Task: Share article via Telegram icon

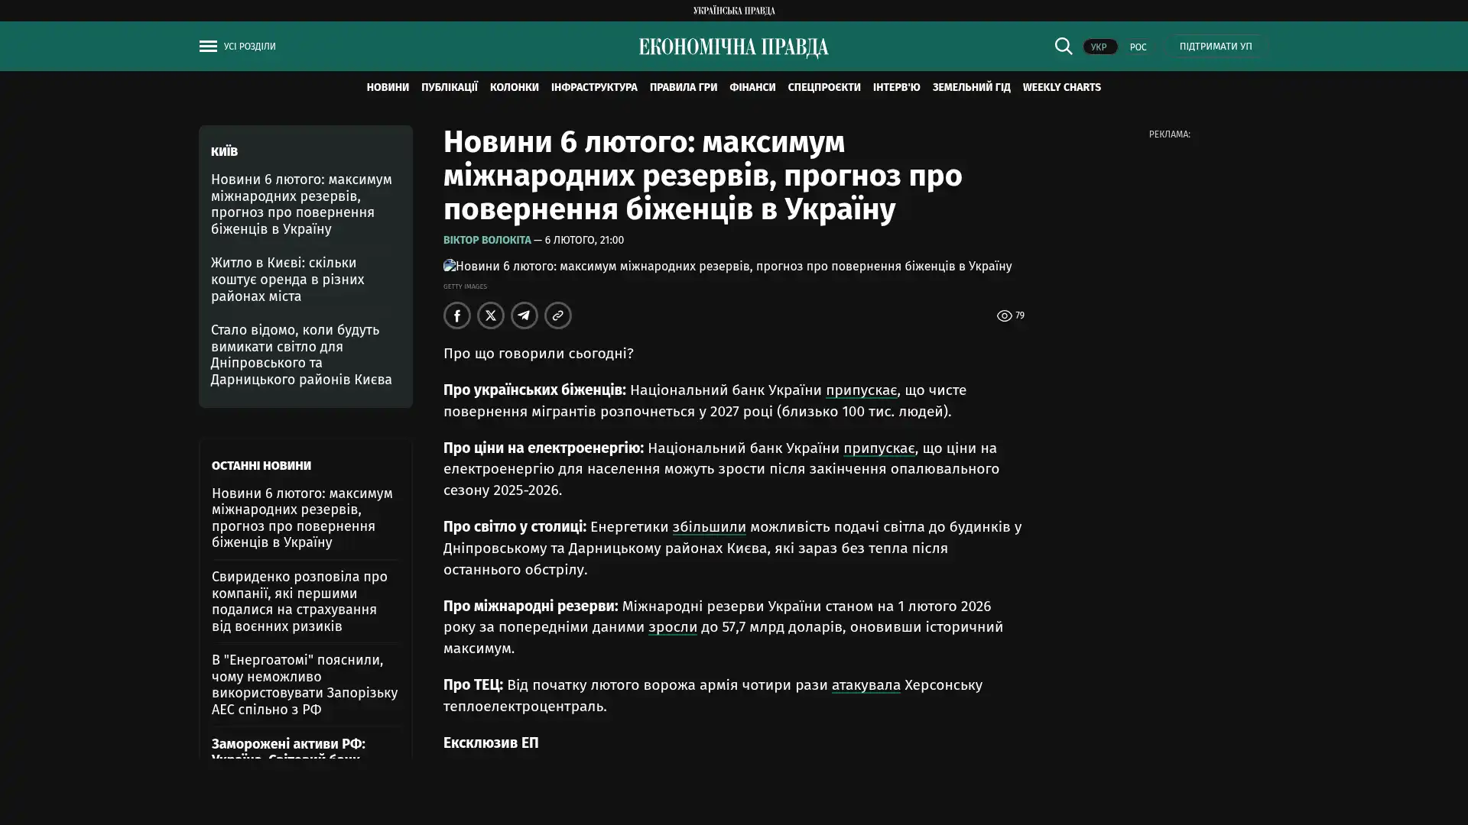Action: click(524, 315)
